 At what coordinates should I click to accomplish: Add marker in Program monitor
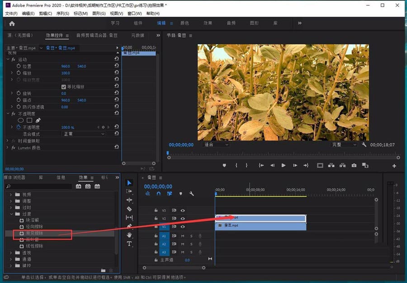pos(224,165)
